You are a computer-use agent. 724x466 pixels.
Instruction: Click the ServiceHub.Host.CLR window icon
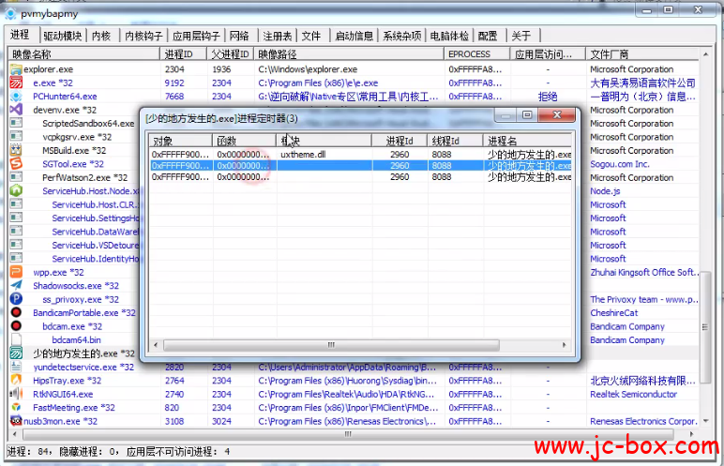16,204
